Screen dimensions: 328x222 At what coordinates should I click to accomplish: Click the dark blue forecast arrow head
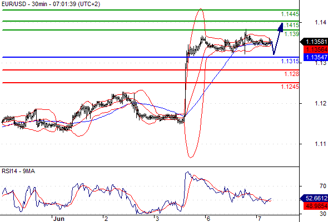pos(281,27)
